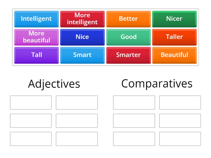Click the "Smarter" comparative tile
Viewport: 211px width, 158px height.
[x=128, y=55]
